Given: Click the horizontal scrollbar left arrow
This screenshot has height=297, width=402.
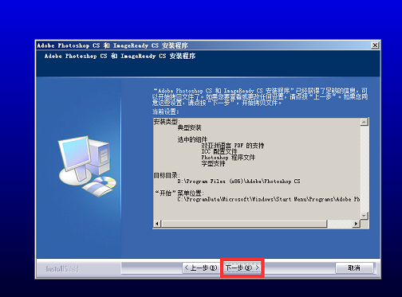Looking at the screenshot, I should [157, 224].
